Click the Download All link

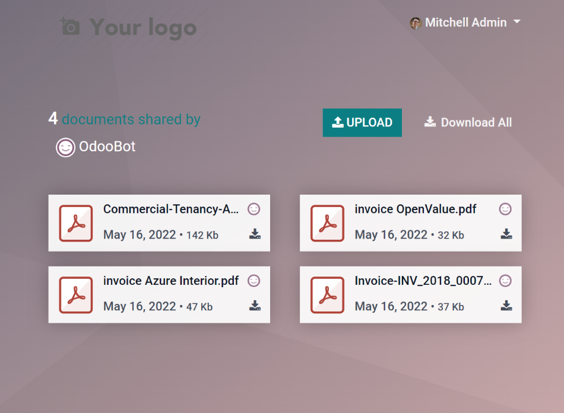pos(468,122)
